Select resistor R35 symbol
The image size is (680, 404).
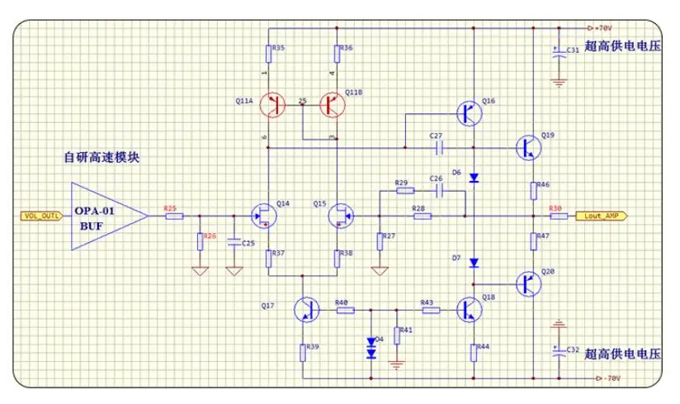268,54
